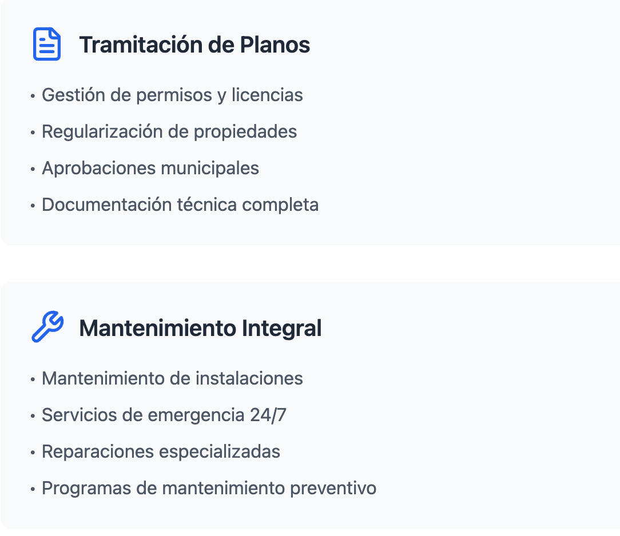Screen dimensions: 620x536
Task: Click the bullet before Aprobaciones municipales
Action: tap(33, 169)
